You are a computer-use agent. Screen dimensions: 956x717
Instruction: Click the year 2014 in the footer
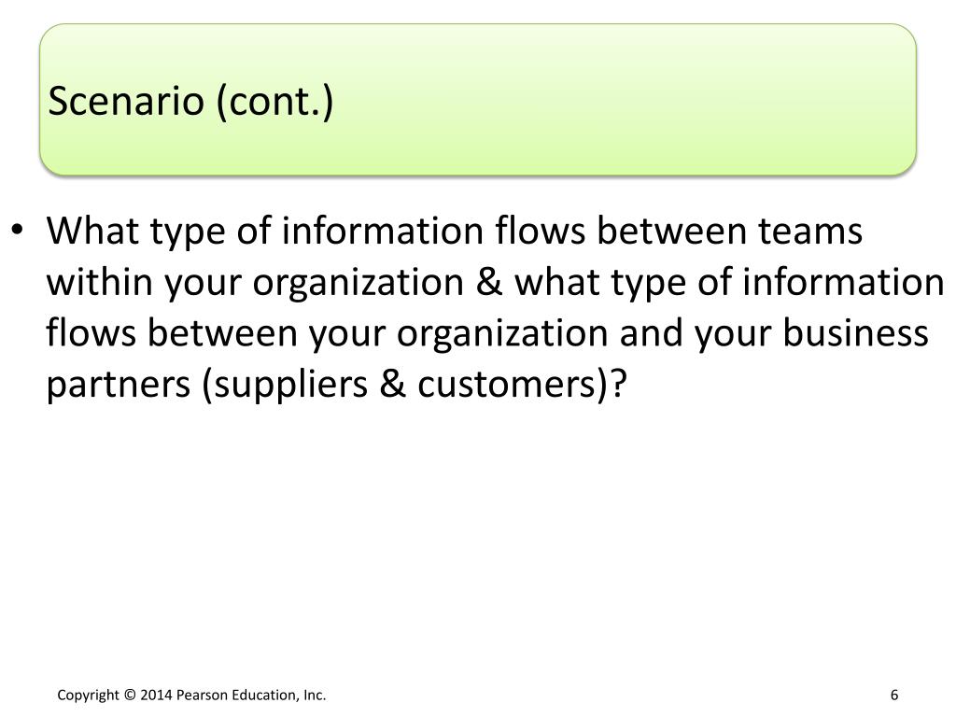click(x=156, y=695)
